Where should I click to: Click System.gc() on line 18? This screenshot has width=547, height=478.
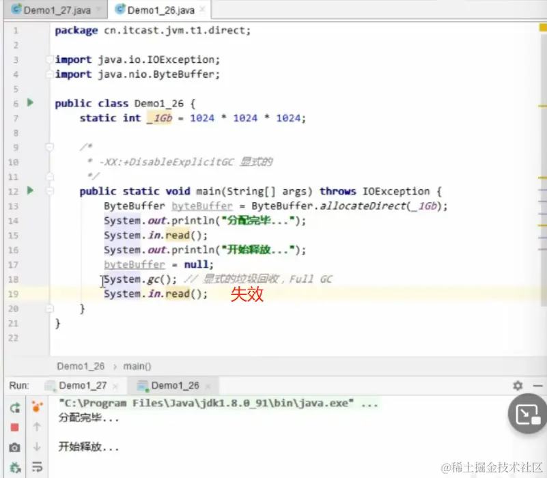140,279
